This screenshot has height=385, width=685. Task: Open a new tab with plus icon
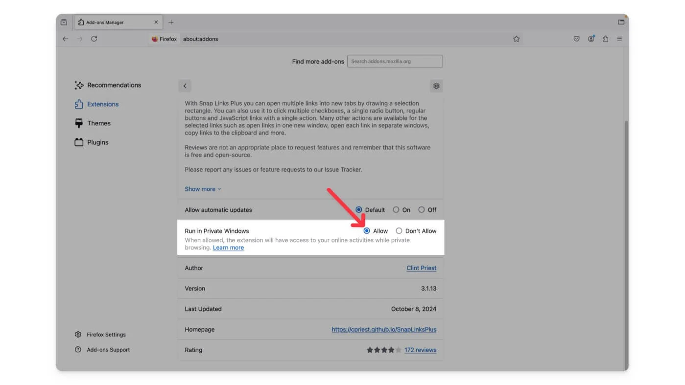point(171,23)
